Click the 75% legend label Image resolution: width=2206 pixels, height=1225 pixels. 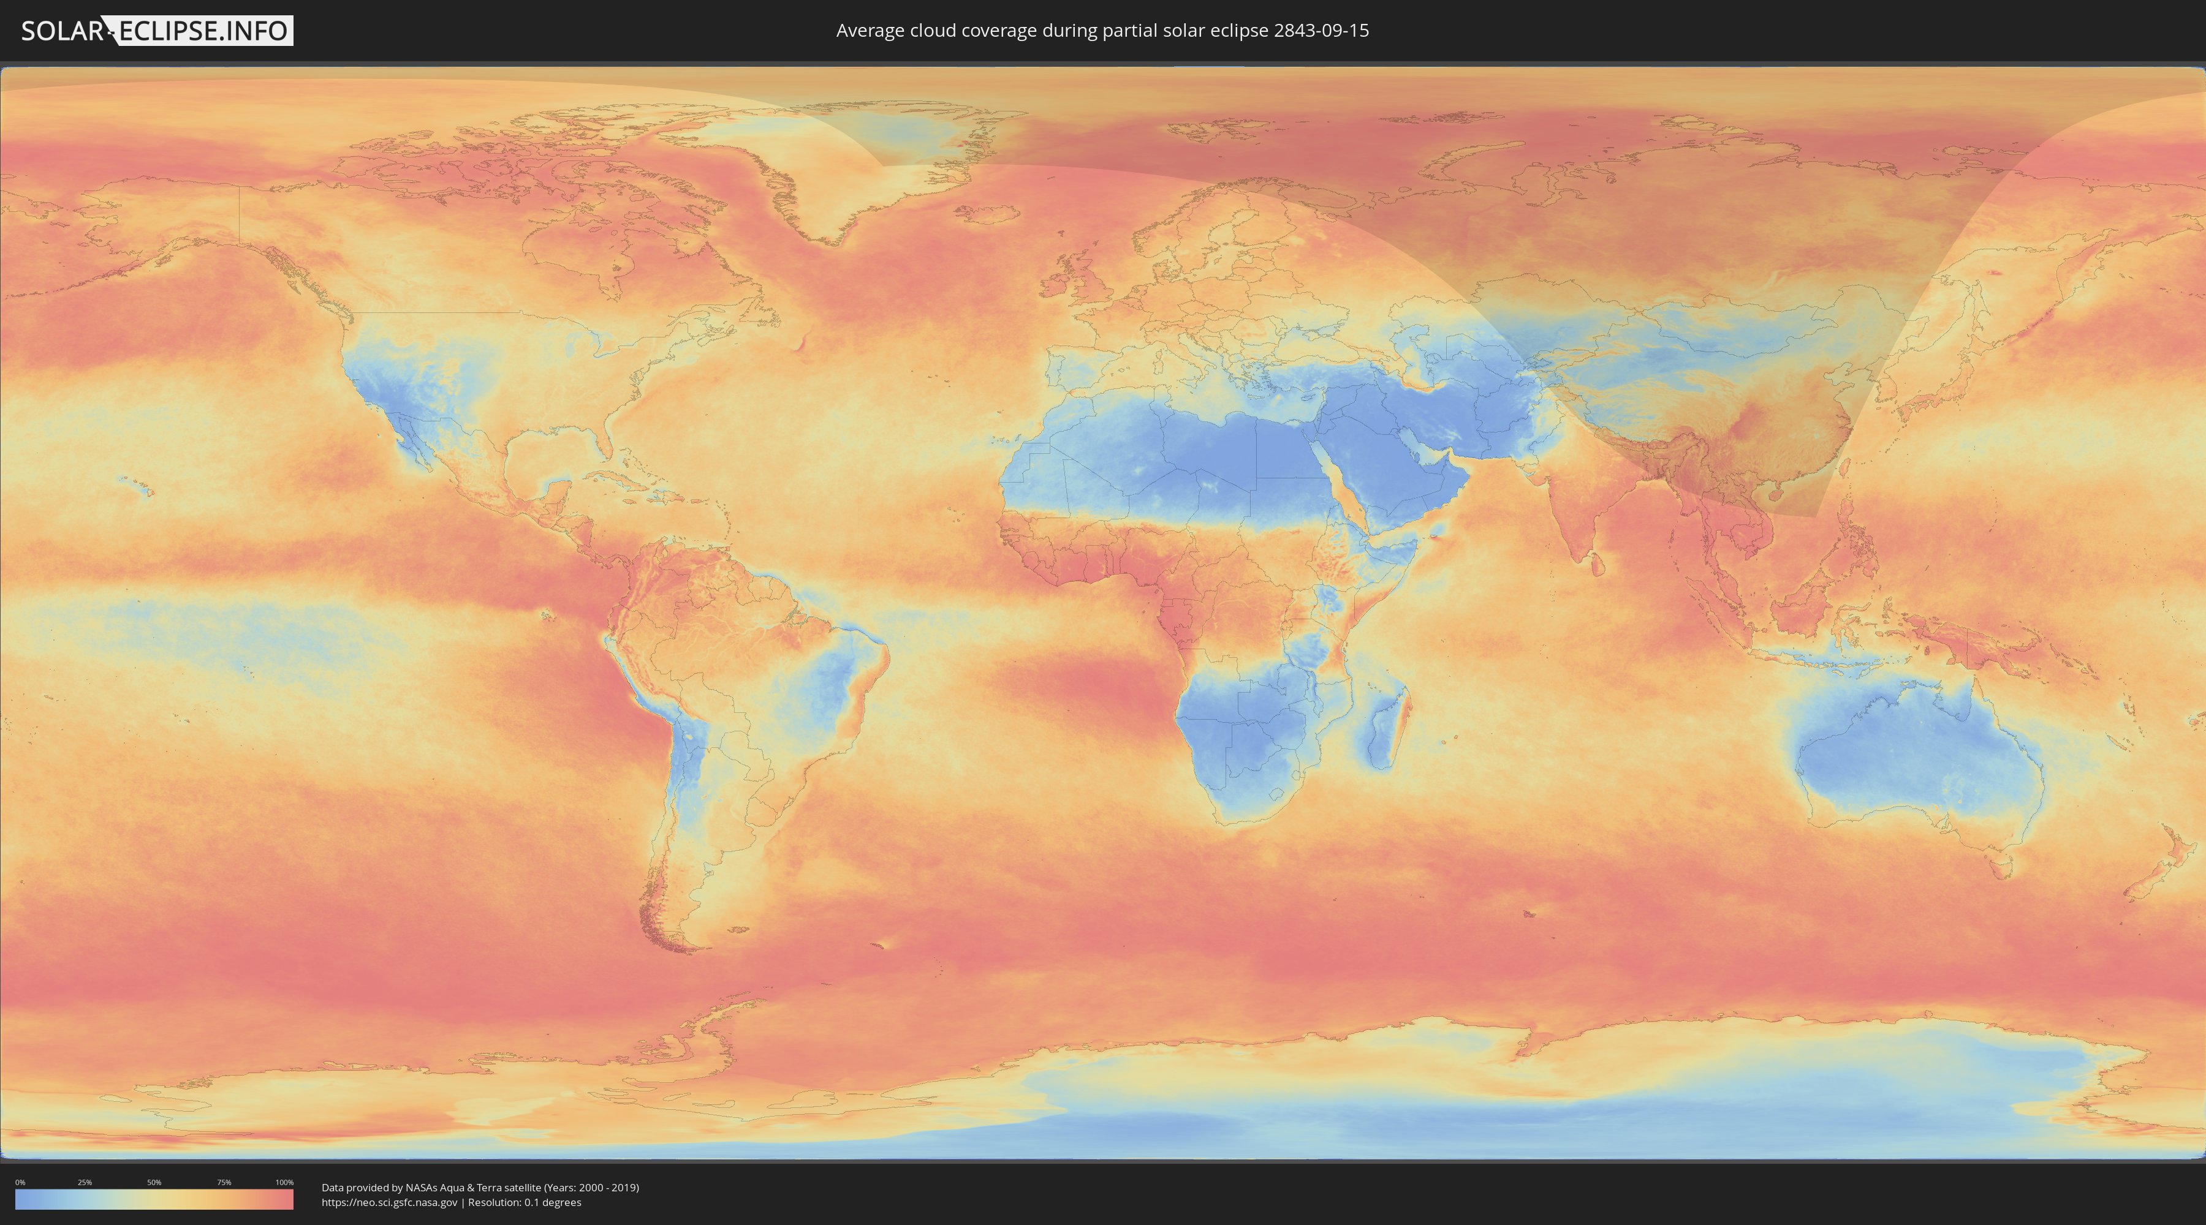224,1182
